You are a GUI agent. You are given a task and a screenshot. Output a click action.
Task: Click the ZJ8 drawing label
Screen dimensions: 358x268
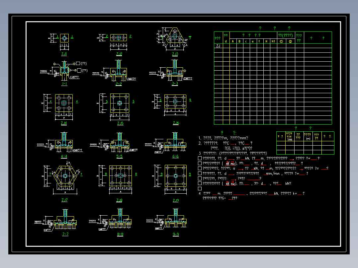click(119, 200)
